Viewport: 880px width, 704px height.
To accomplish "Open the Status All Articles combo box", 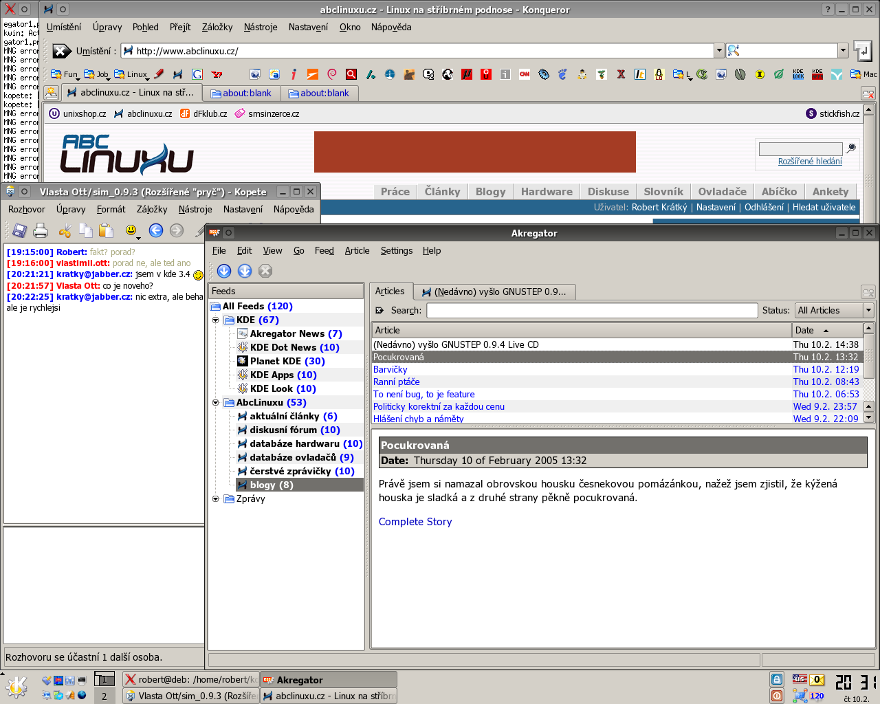I will tap(834, 311).
